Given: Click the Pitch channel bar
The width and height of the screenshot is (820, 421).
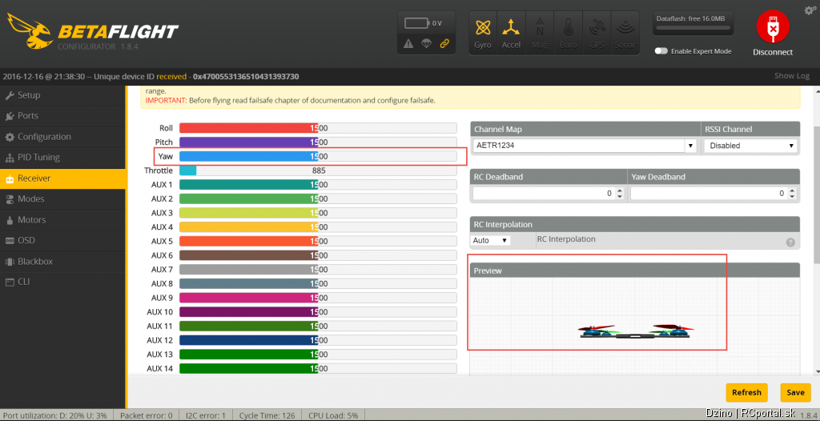Looking at the screenshot, I should [x=318, y=142].
